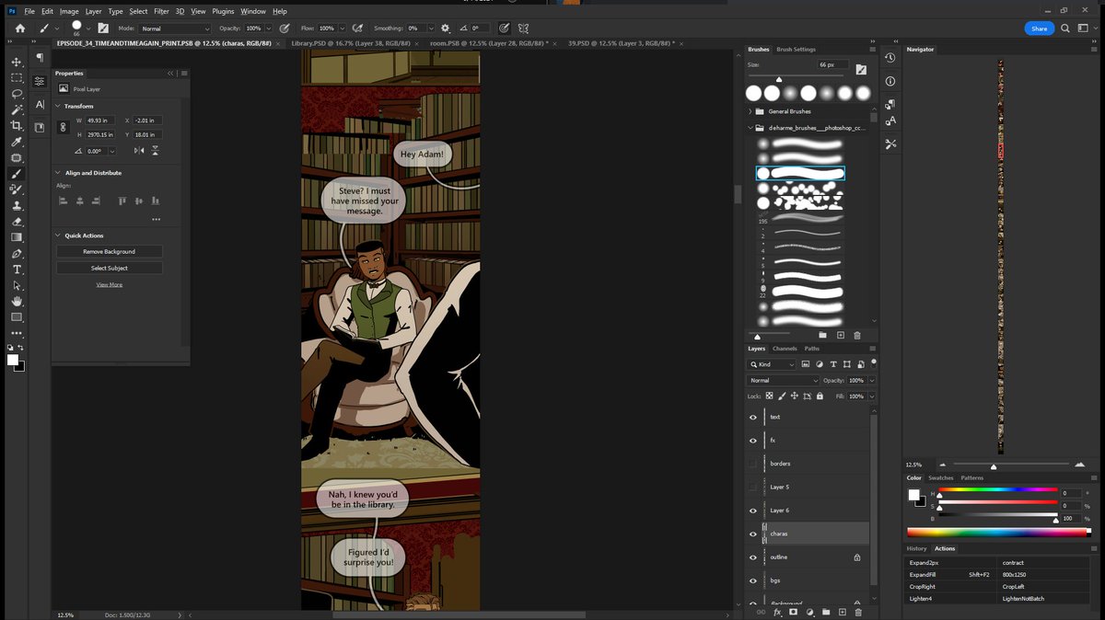Hide the fx layer
This screenshot has width=1105, height=620.
[x=753, y=441]
